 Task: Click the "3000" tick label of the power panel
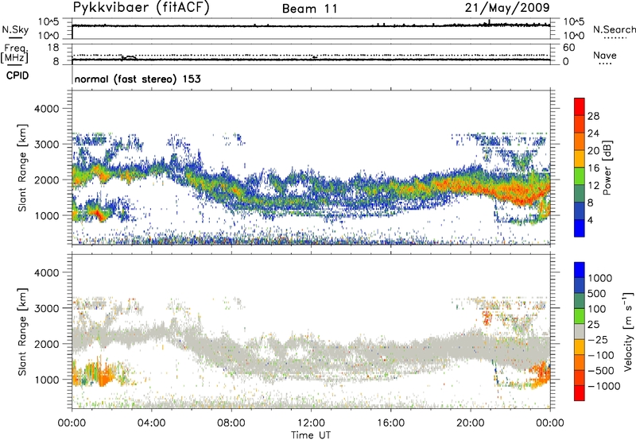click(x=46, y=145)
